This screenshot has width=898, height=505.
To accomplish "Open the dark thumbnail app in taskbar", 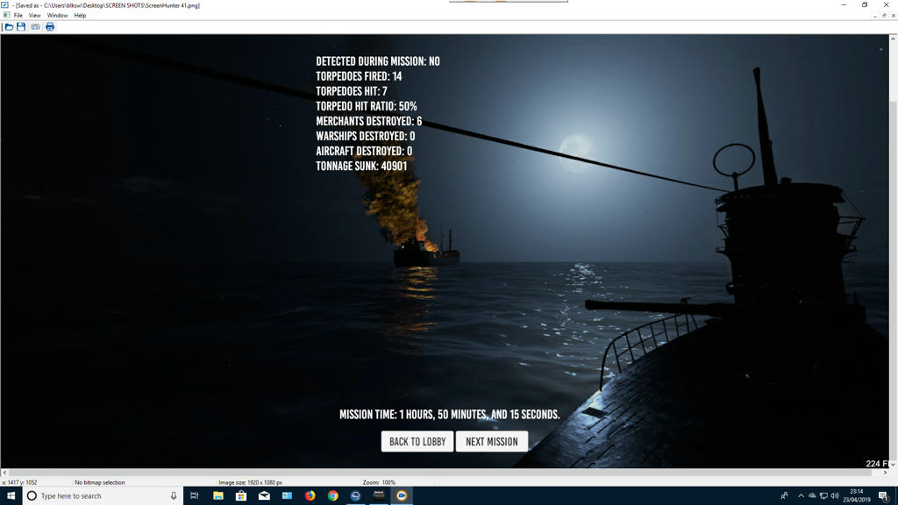I will click(379, 496).
